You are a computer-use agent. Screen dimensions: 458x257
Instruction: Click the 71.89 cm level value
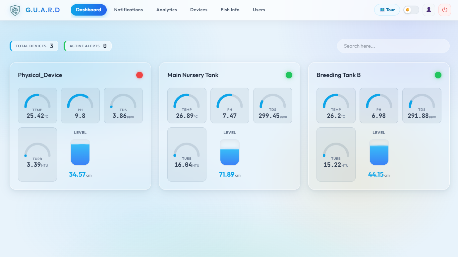(230, 174)
